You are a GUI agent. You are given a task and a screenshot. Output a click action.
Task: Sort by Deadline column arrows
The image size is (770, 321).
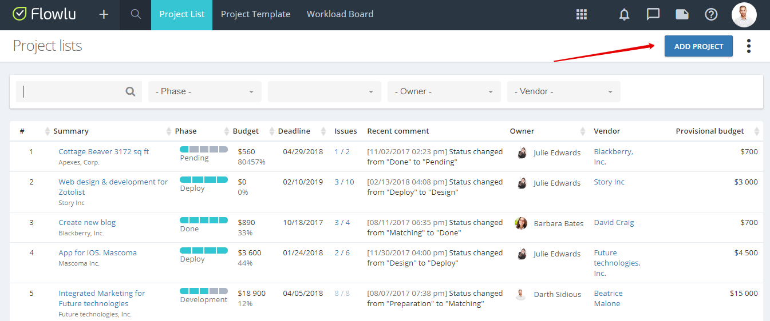click(x=323, y=131)
